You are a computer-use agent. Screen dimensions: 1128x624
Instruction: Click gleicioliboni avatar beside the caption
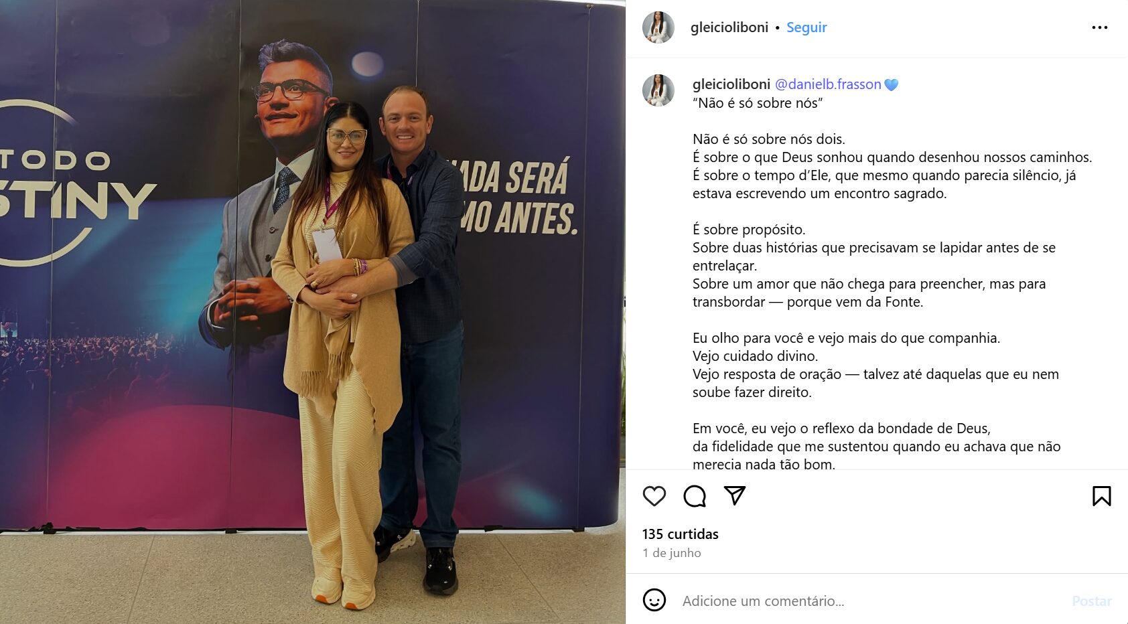(658, 90)
